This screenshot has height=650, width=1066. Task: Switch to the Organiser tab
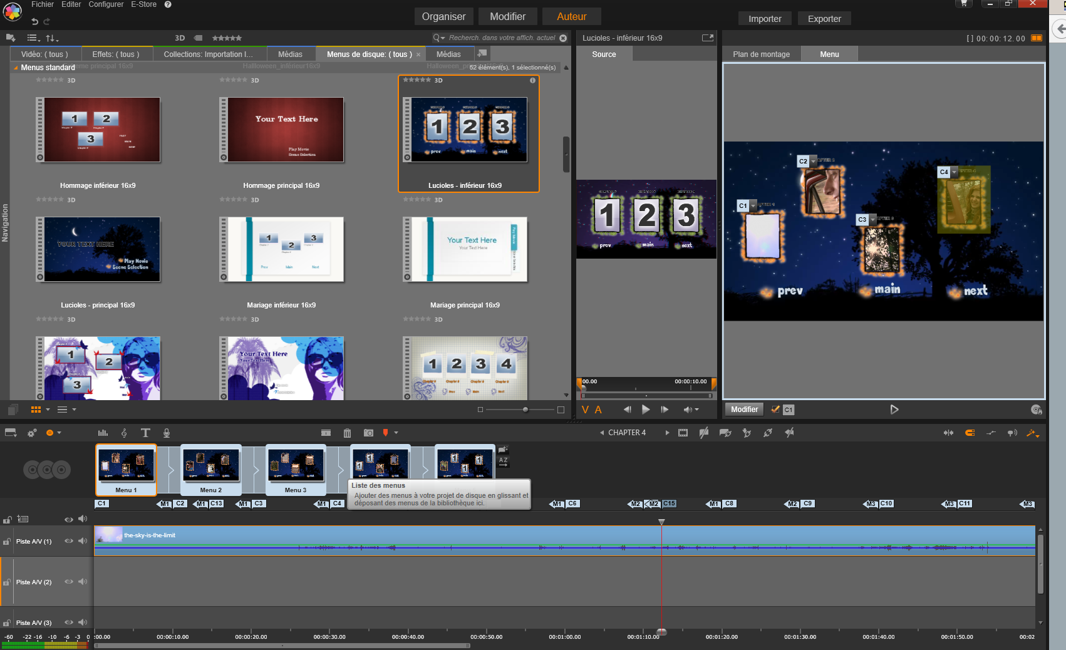coord(443,17)
